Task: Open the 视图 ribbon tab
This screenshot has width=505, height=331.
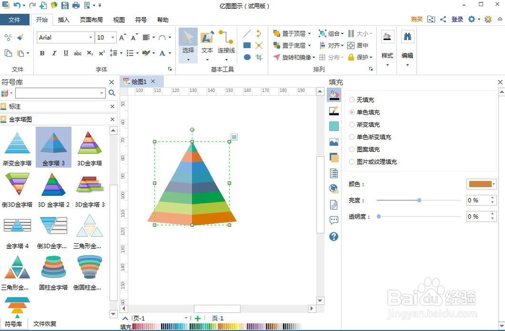Action: (x=119, y=20)
